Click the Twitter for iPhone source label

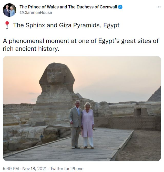pyautogui.click(x=67, y=168)
